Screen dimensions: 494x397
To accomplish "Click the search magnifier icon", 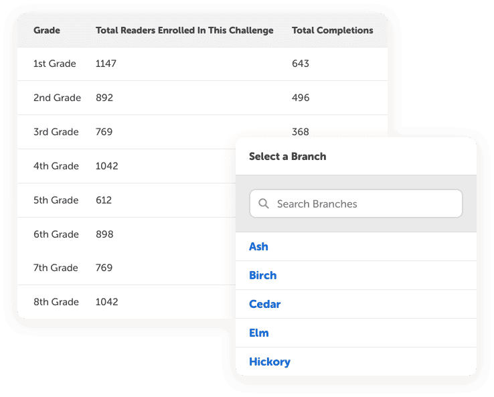I will tap(264, 204).
